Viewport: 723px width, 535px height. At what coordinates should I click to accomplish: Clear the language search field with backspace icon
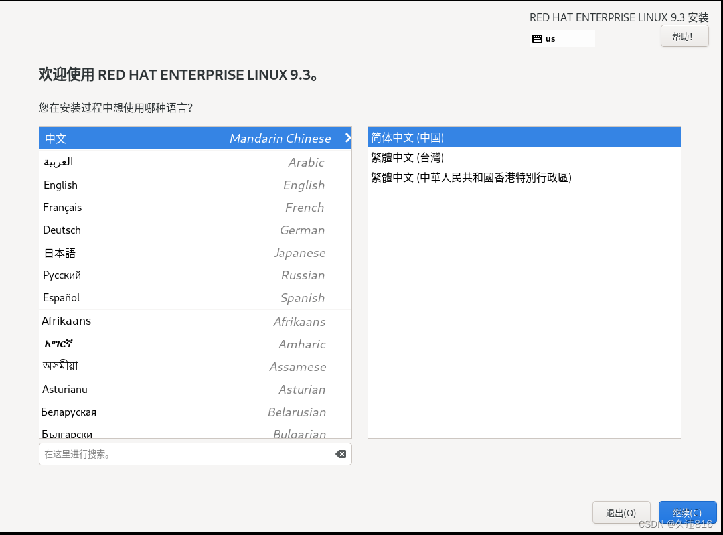tap(341, 455)
